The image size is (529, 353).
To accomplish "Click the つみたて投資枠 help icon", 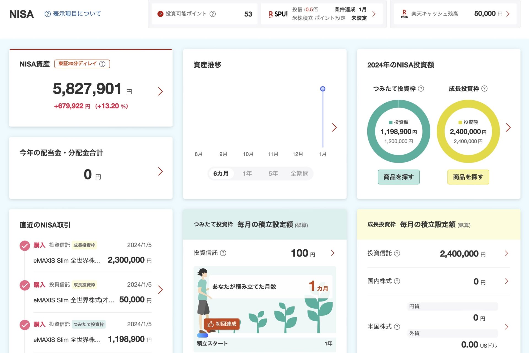I will 421,88.
